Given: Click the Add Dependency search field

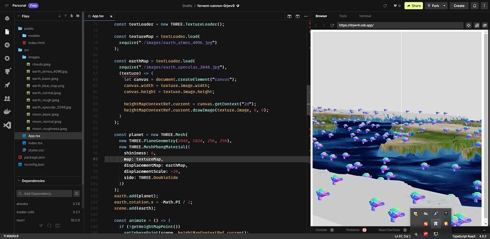Looking at the screenshot, I should (x=44, y=193).
